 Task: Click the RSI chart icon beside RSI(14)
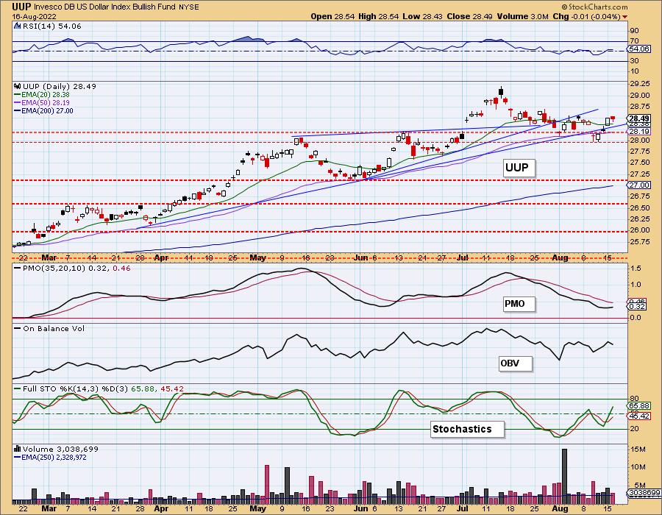click(x=17, y=26)
